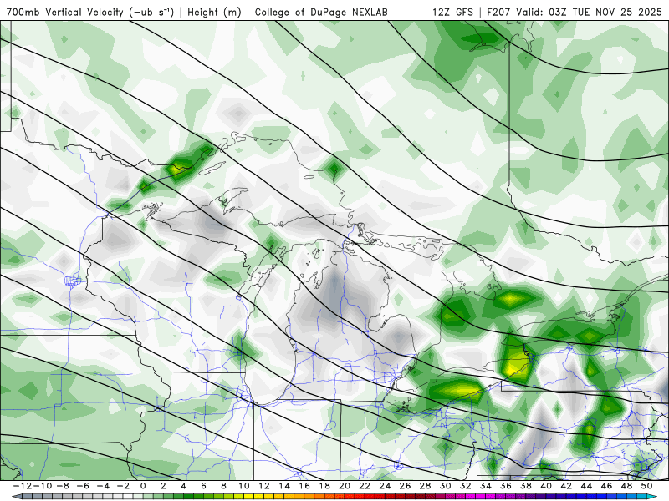Click the '0' colorbar tick label
Image resolution: width=669 pixels, height=501 pixels.
click(143, 486)
